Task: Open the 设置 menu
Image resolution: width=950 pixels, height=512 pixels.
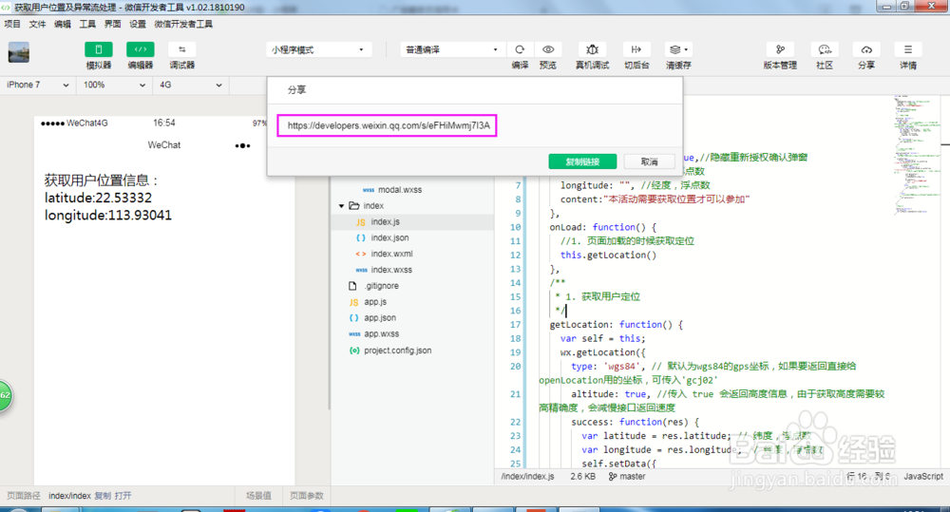Action: pyautogui.click(x=138, y=25)
